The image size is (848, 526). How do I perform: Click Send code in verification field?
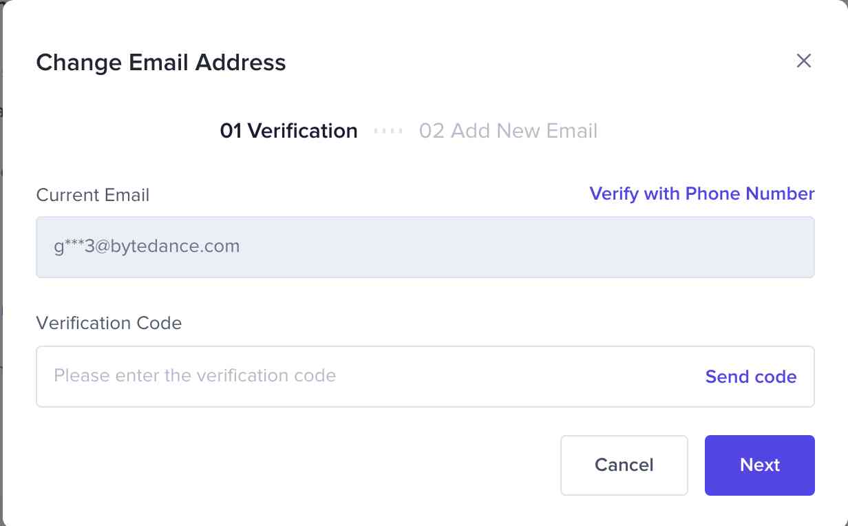(750, 377)
